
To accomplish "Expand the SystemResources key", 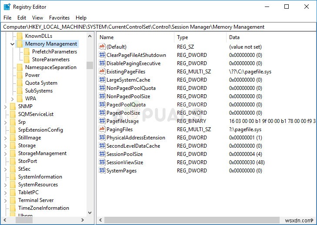I will pyautogui.click(x=6, y=185).
